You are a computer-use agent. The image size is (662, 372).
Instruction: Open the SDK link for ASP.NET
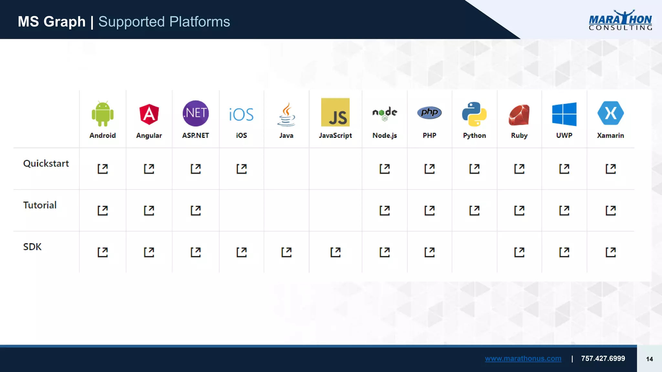click(196, 252)
